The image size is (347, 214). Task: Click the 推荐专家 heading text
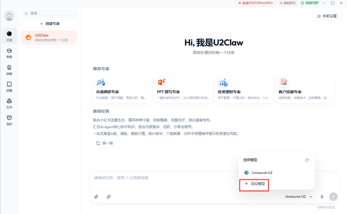[x=101, y=69]
